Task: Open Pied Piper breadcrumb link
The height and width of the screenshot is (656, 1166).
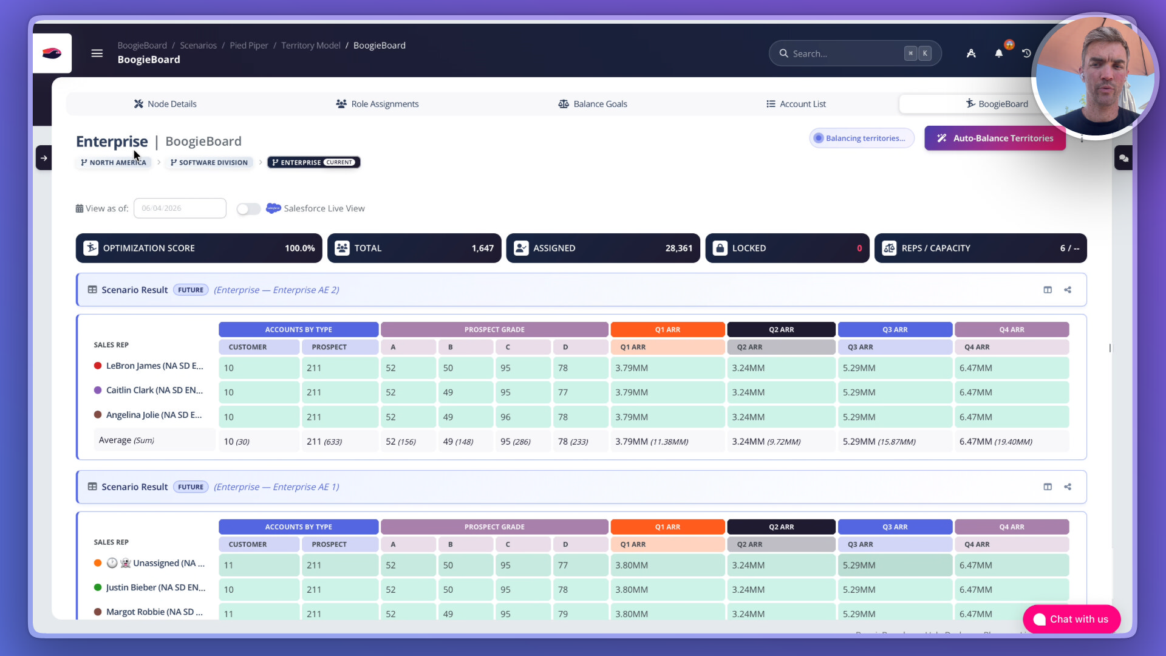Action: tap(249, 46)
